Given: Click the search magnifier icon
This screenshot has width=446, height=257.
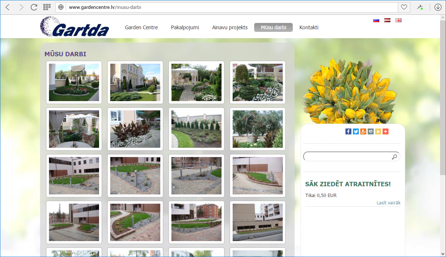Looking at the screenshot, I should pyautogui.click(x=394, y=157).
